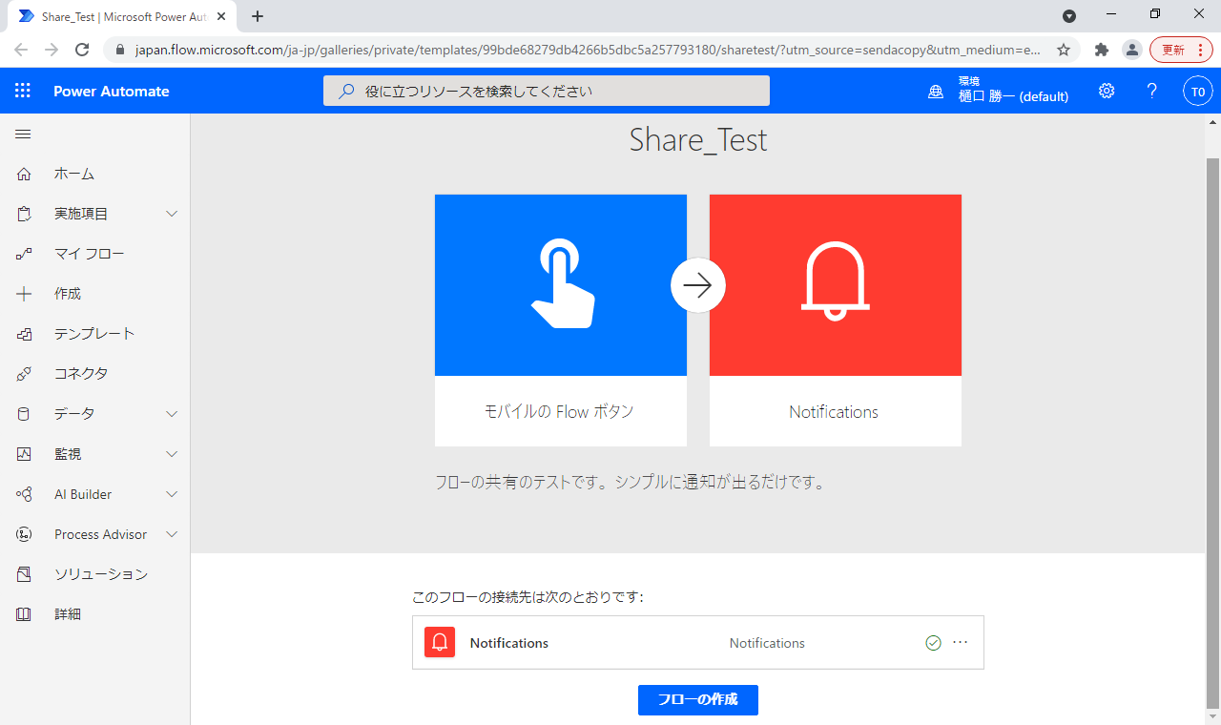Screen dimensions: 1221x725
Task: Bookmark this page with star icon
Action: 1064,50
